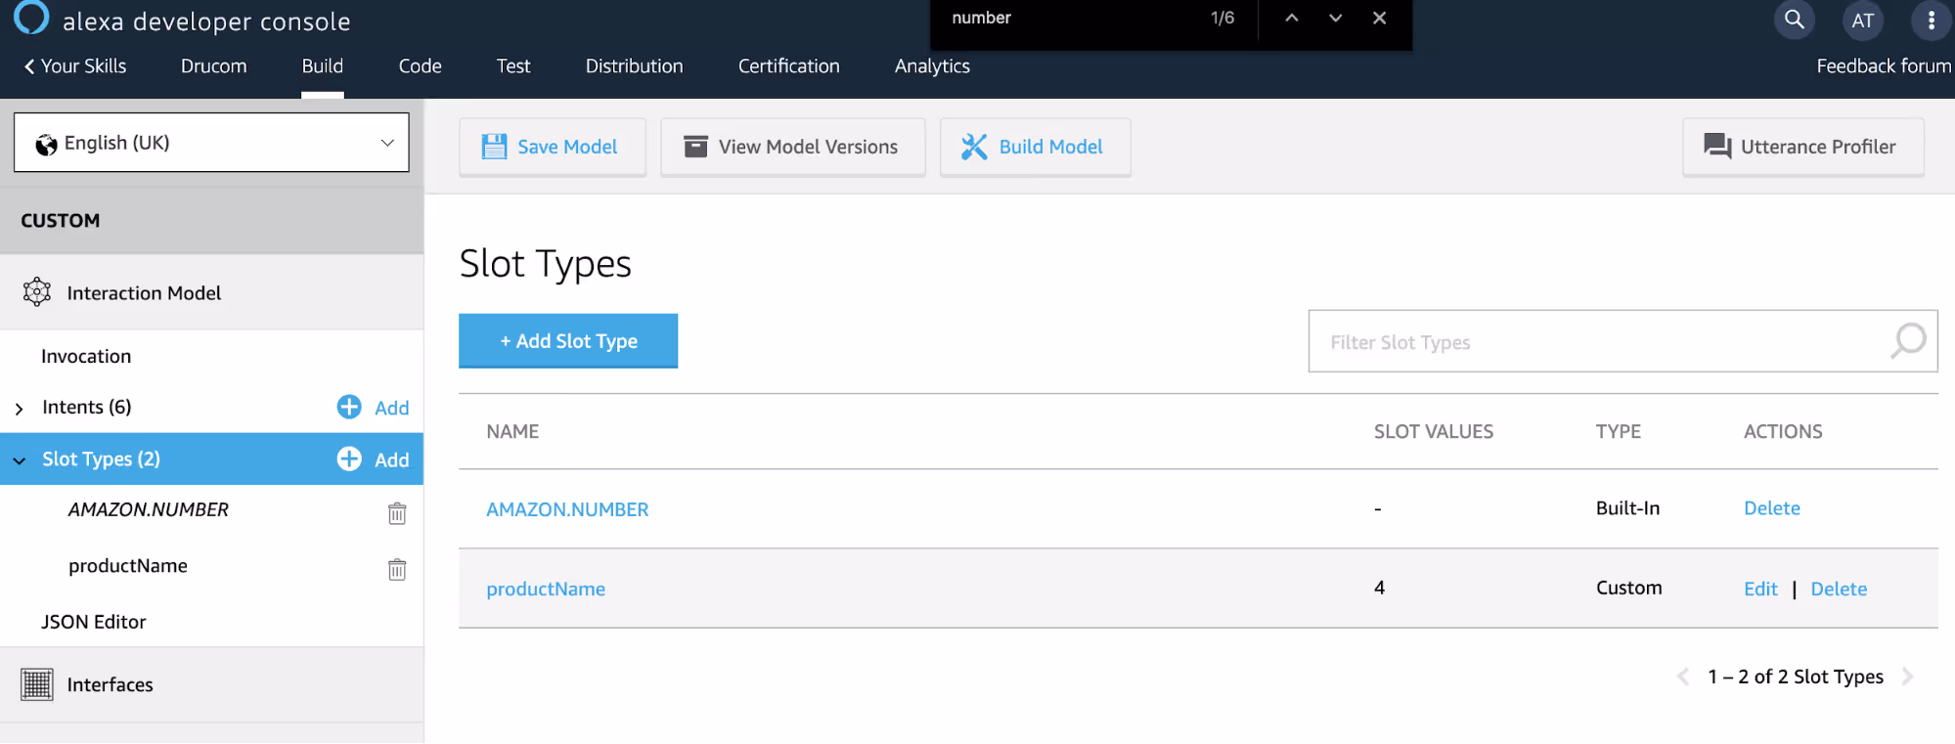Open the Distribution tab
The width and height of the screenshot is (1955, 744).
635,66
